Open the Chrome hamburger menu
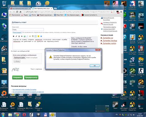 tap(121, 12)
